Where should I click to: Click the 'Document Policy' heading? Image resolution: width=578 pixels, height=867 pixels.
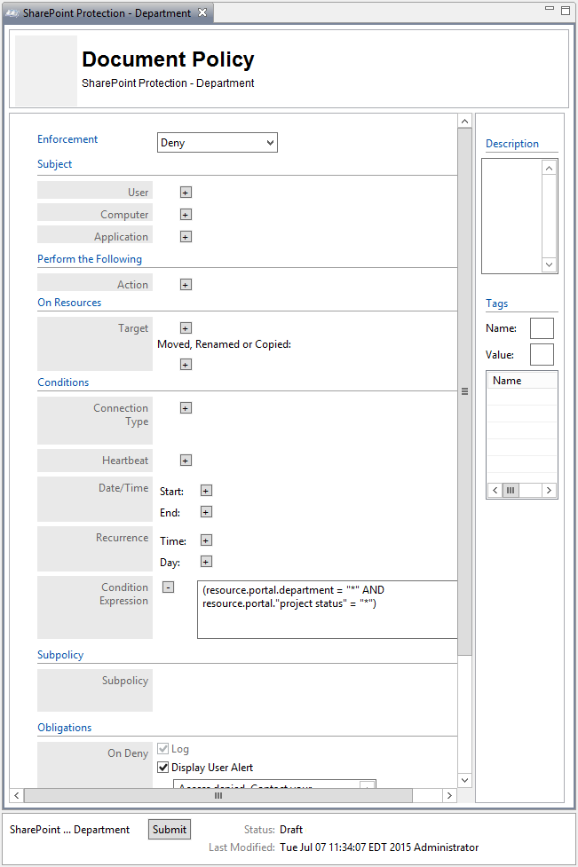click(x=168, y=59)
